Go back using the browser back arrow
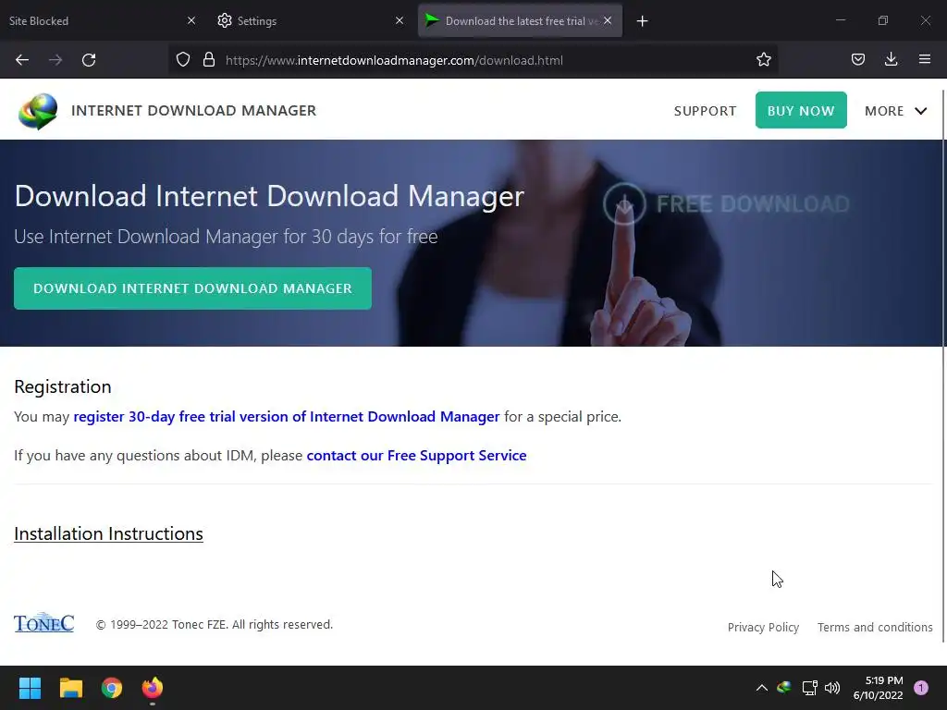Viewport: 947px width, 710px height. pos(22,60)
